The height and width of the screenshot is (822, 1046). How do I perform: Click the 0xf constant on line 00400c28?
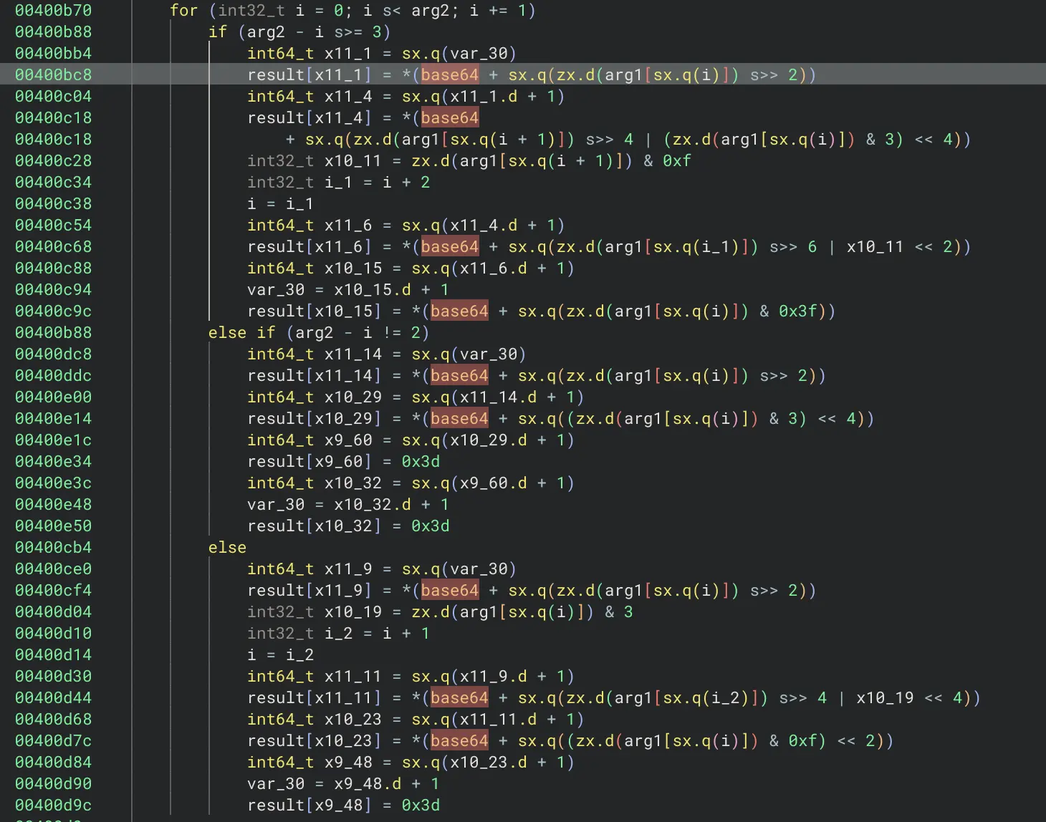(676, 161)
